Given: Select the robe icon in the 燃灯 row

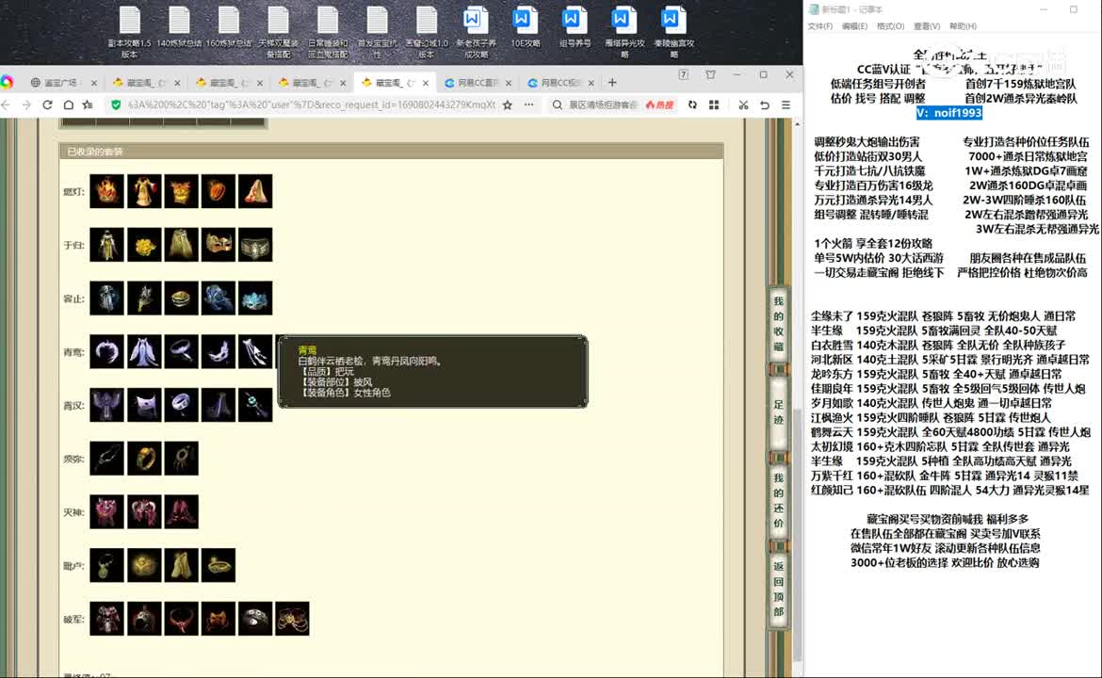Looking at the screenshot, I should [144, 191].
